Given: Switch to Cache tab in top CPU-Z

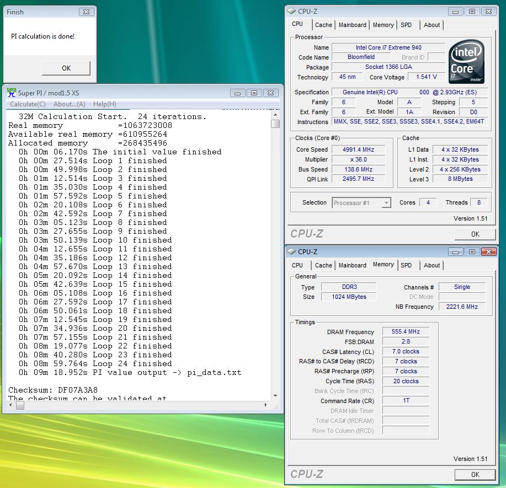Looking at the screenshot, I should 323,25.
